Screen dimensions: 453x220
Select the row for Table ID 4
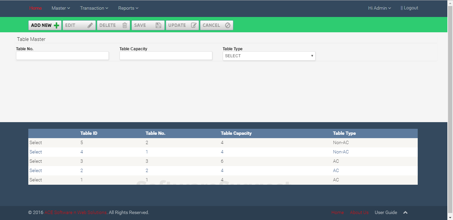coord(36,152)
